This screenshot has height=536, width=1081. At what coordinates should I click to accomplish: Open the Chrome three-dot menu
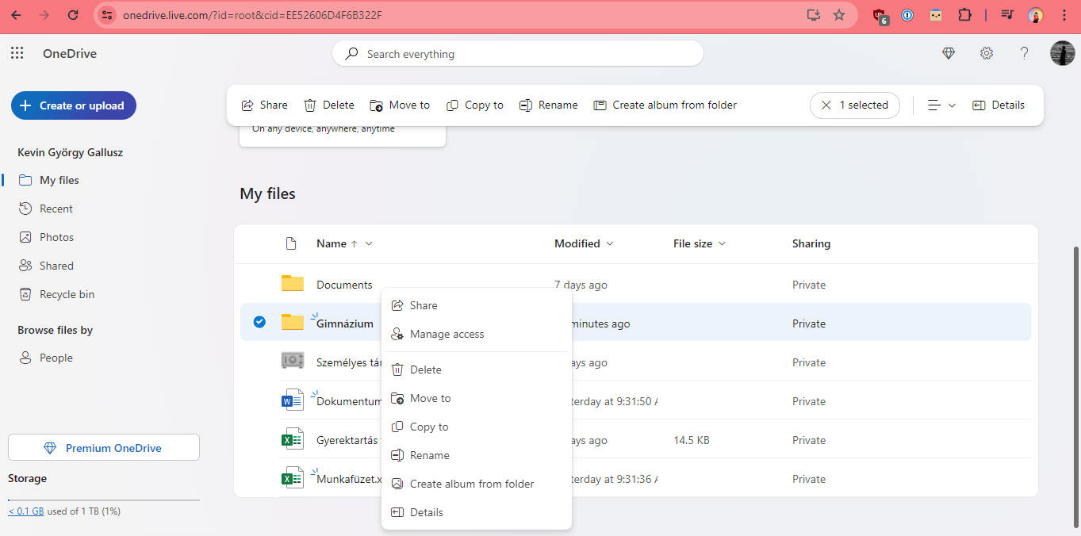(x=1064, y=15)
